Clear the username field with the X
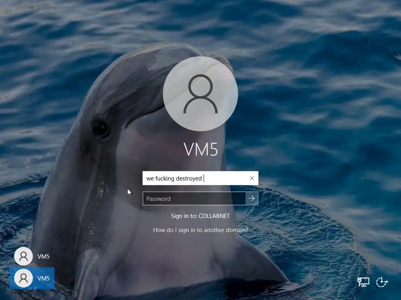 pyautogui.click(x=252, y=178)
